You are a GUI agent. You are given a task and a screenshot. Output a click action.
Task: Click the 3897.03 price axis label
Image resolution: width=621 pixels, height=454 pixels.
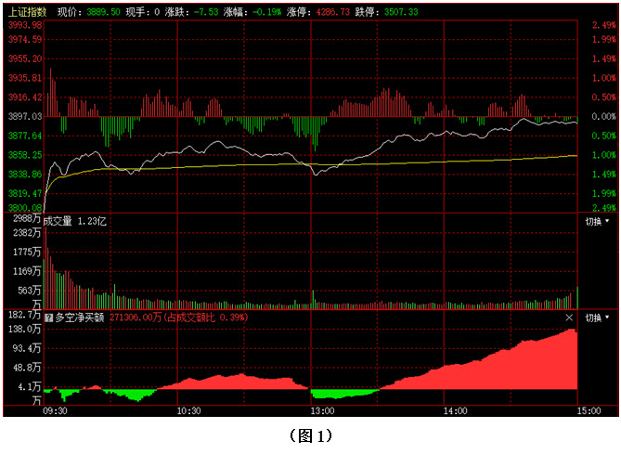click(x=24, y=116)
